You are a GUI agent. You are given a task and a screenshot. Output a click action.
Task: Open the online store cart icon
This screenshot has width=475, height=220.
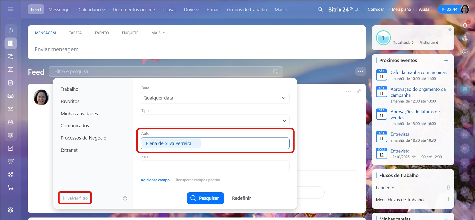tap(11, 187)
